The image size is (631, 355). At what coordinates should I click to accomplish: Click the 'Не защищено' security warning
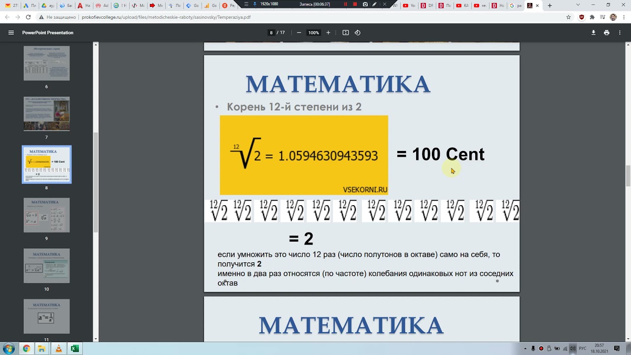click(x=58, y=17)
